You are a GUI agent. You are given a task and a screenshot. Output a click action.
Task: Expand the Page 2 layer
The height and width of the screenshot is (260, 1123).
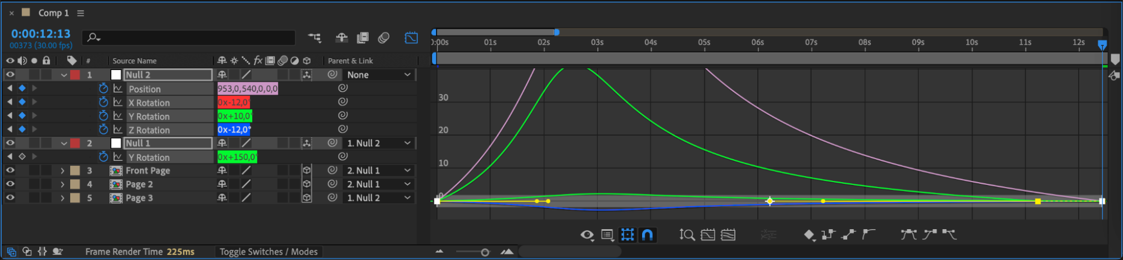coord(62,184)
